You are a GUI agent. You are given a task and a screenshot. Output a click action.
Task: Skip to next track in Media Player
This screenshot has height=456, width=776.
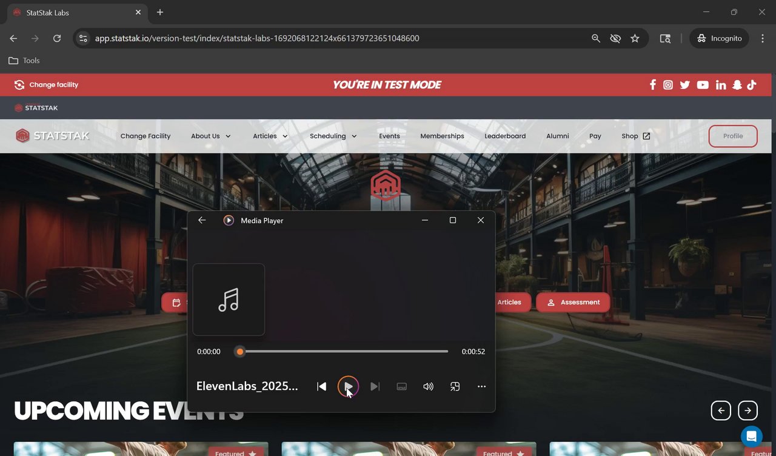click(375, 386)
